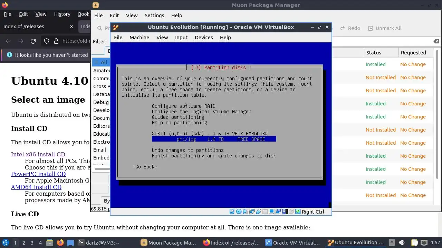Open the application launcher menu on taskbar
This screenshot has height=248, width=442.
(x=5, y=242)
